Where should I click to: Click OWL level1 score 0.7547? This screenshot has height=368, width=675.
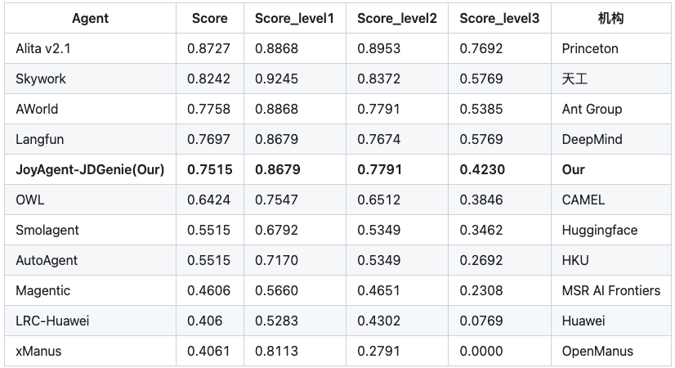click(x=276, y=200)
